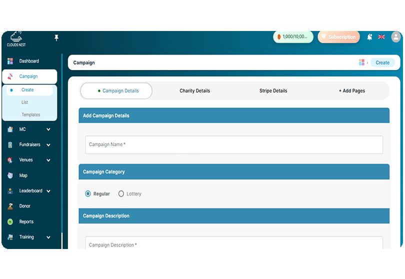The width and height of the screenshot is (405, 279).
Task: Click the Create breadcrumb button
Action: point(382,62)
